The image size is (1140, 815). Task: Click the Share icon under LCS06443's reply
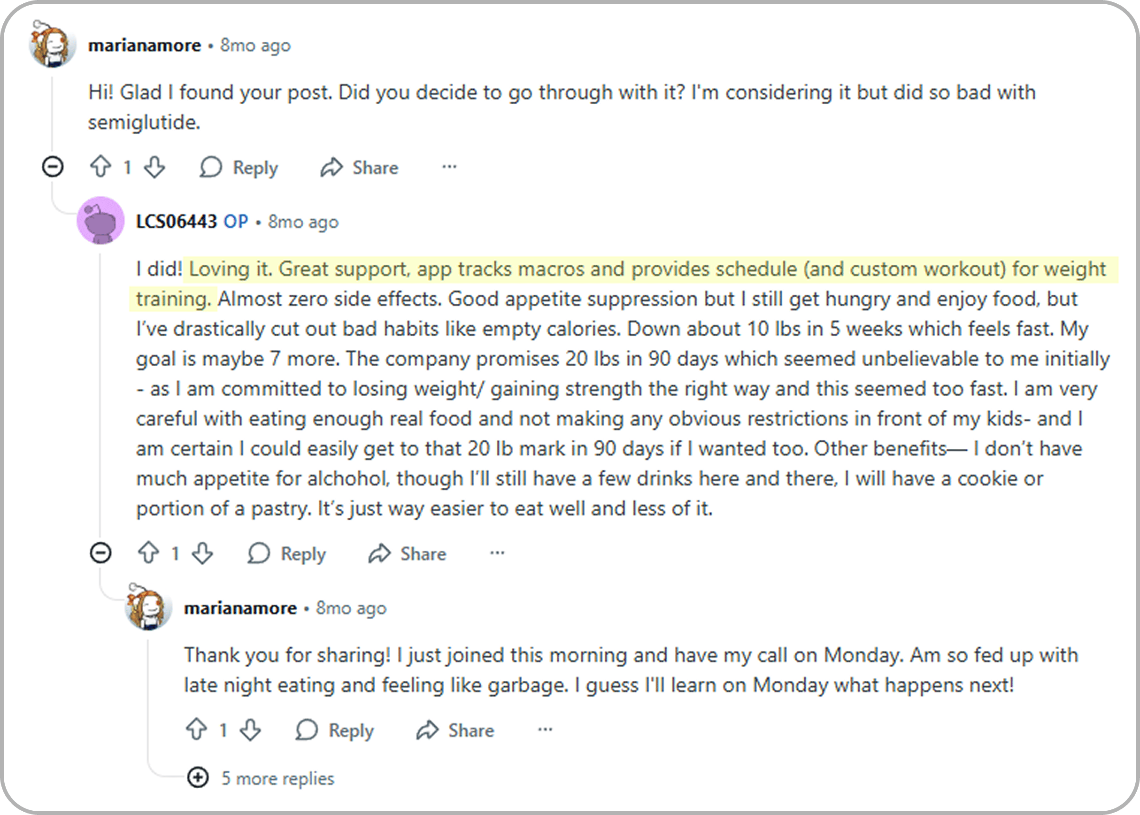pyautogui.click(x=379, y=554)
